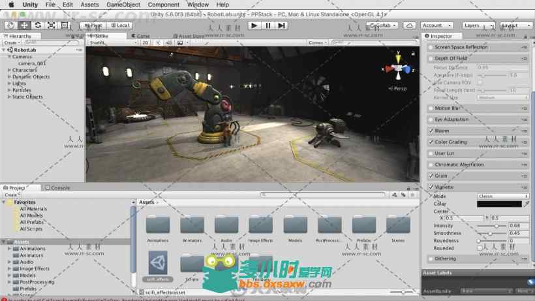The height and width of the screenshot is (301, 535).
Task: Select the Rect transform tool
Action: tap(64, 25)
